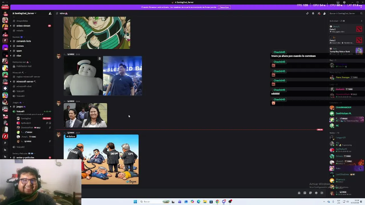Viewport: 365px width, 205px height.
Task: Open Activity settings gear icon
Action: 344,21
